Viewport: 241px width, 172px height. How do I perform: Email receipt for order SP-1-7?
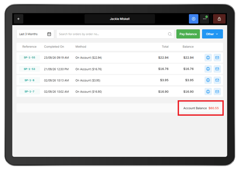coord(217,92)
